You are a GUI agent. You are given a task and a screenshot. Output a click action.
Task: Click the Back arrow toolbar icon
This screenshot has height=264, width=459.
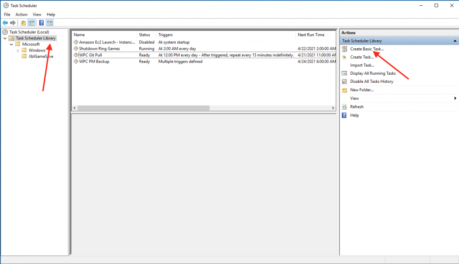click(x=5, y=23)
